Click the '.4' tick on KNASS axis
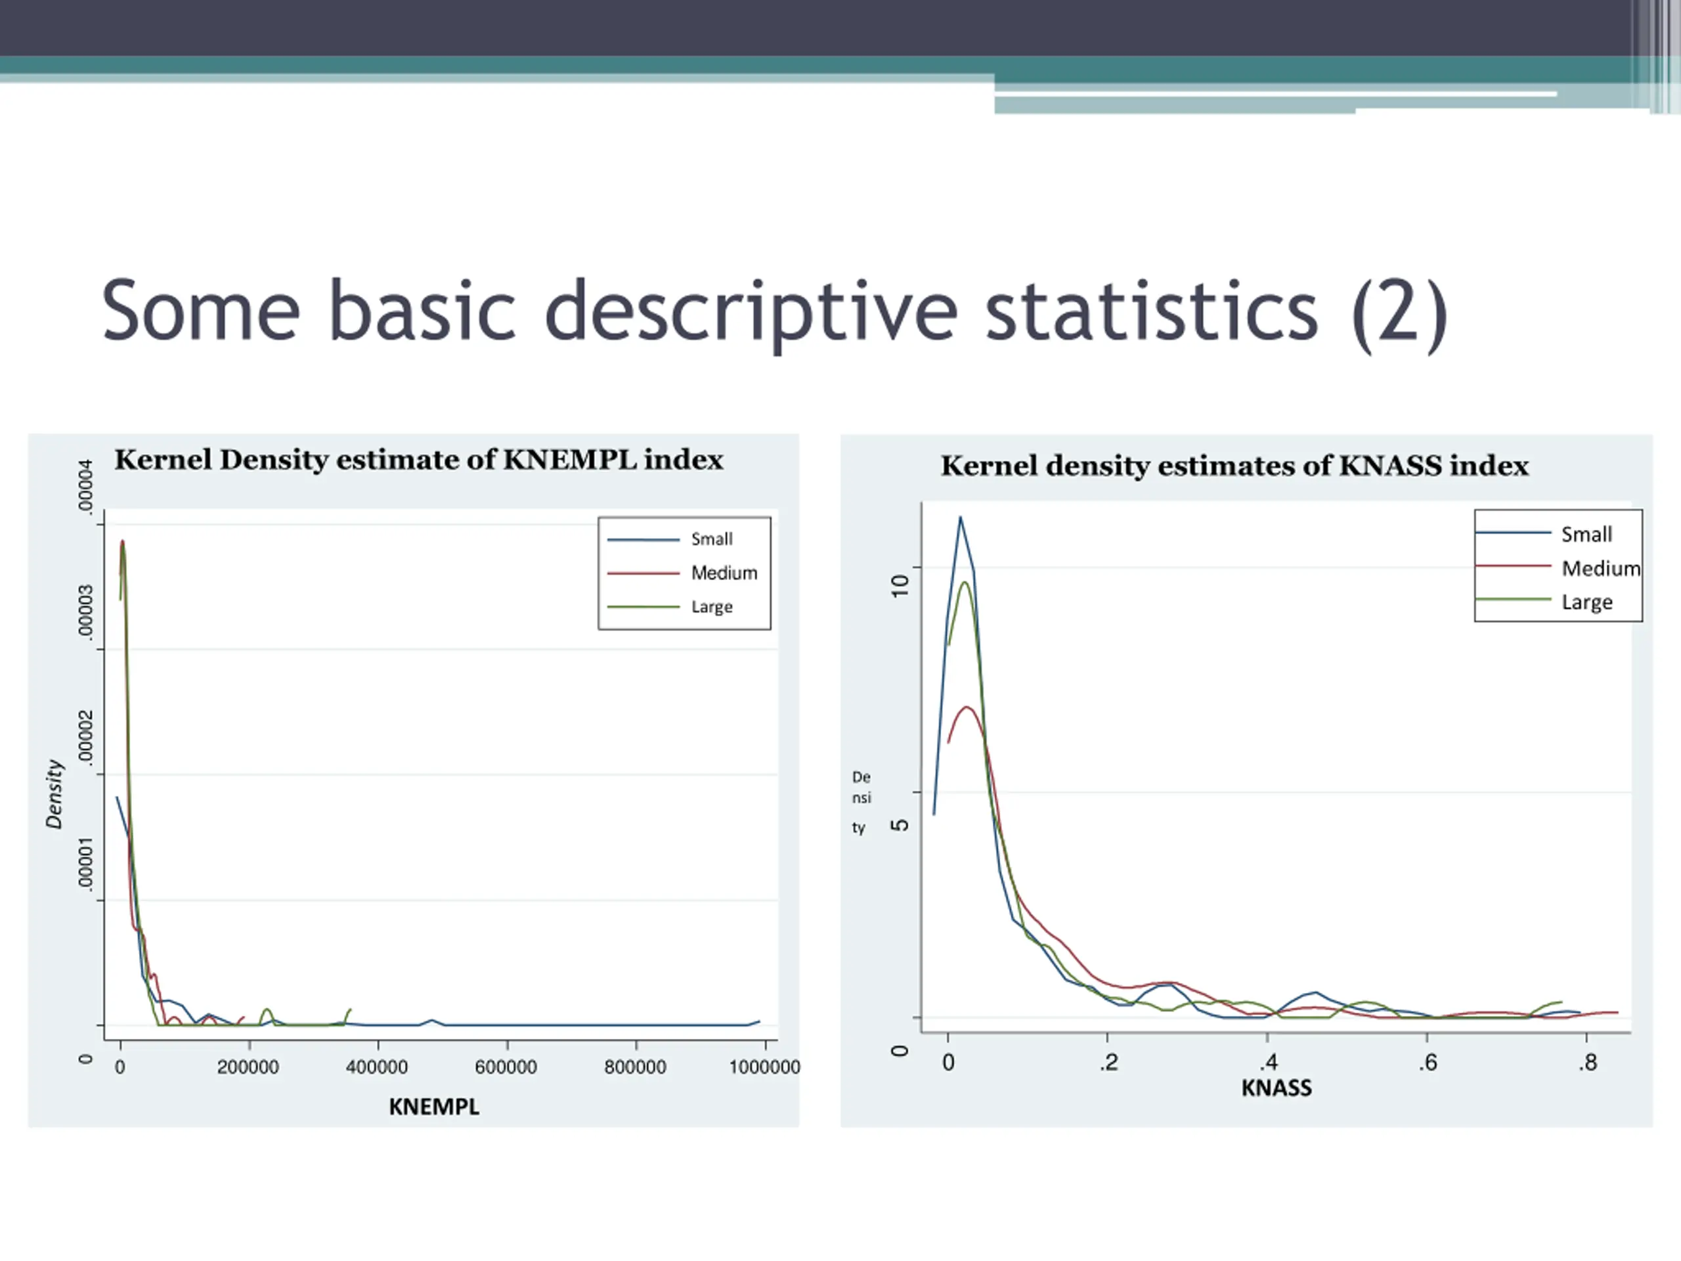Viewport: 1681px width, 1261px height. (x=1269, y=1063)
